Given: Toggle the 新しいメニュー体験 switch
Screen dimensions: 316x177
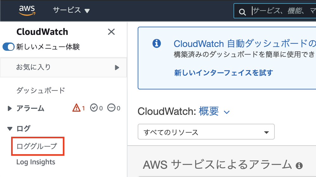Looking at the screenshot, I should [9, 47].
